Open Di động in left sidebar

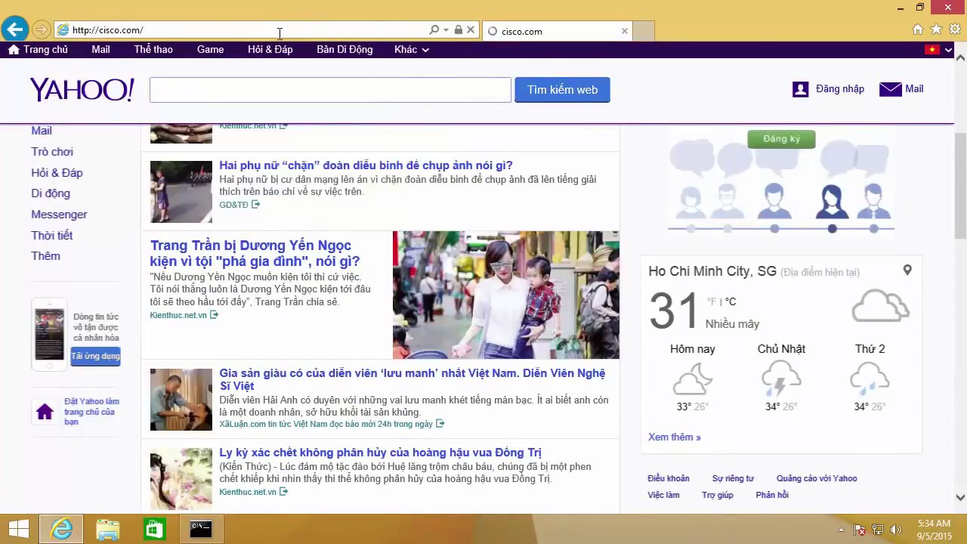point(51,193)
